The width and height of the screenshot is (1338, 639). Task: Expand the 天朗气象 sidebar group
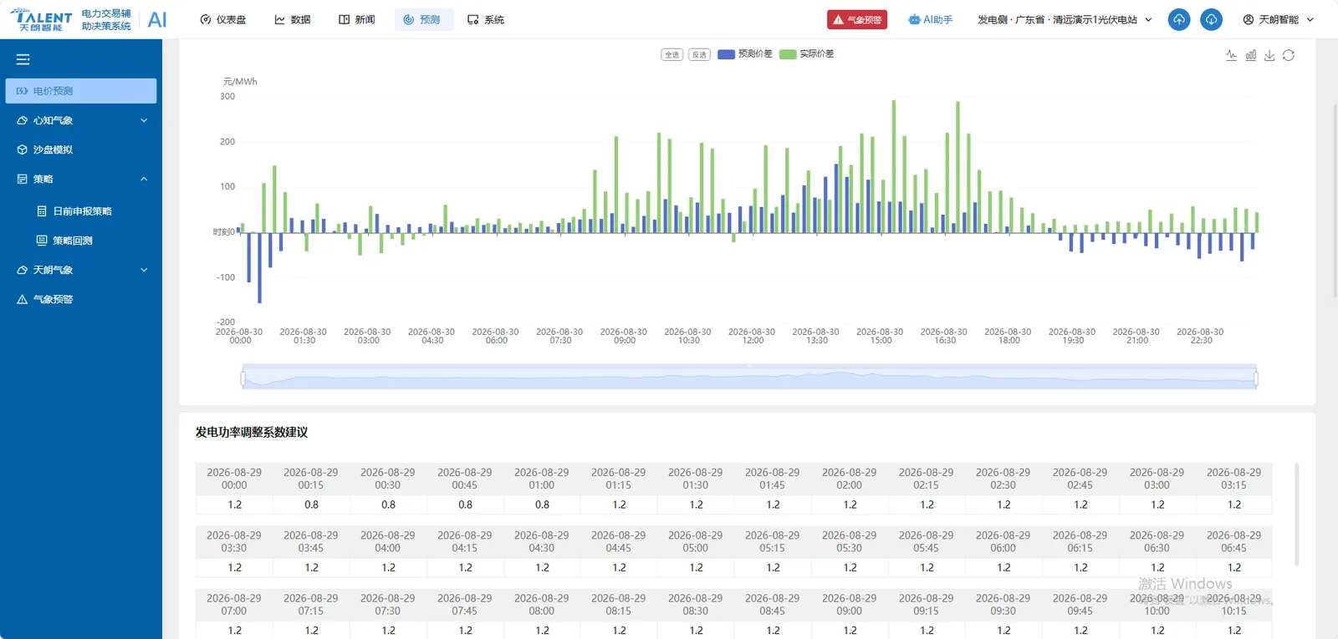click(x=81, y=270)
